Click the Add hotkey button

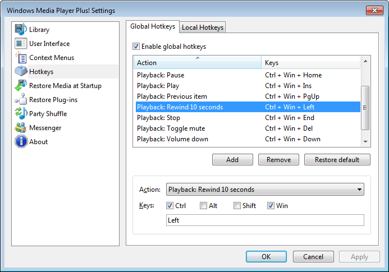(x=232, y=160)
